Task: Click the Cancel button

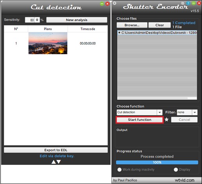Action: (184, 120)
